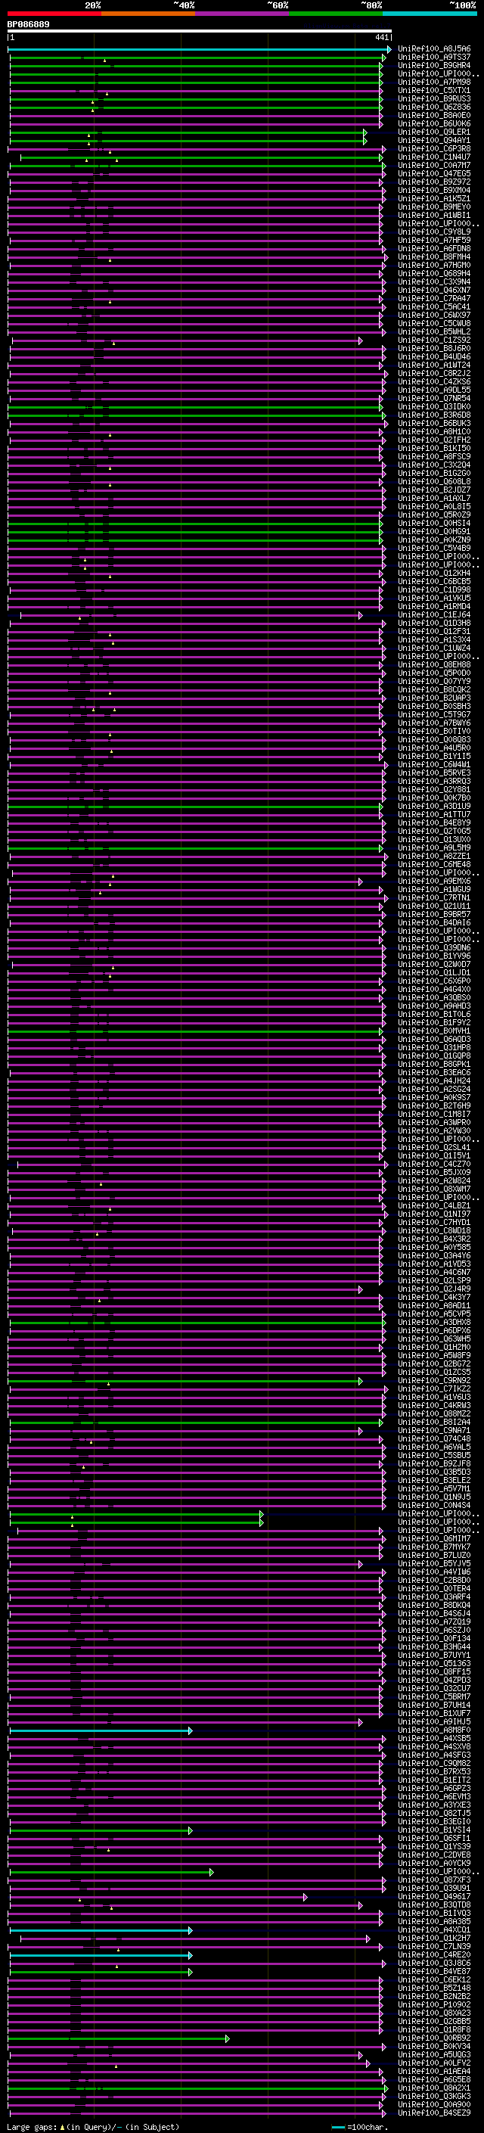The width and height of the screenshot is (484, 2133).
Task: Select the UniRef100_Q8FF15 label
Action: click(433, 1671)
